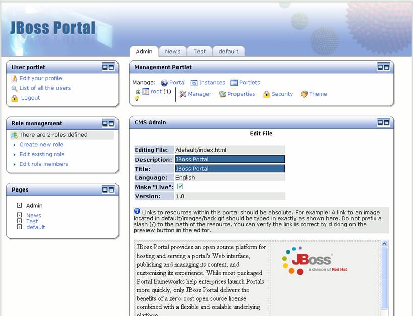Click the paint palette icon beside Theme
The image size is (413, 316).
[304, 94]
